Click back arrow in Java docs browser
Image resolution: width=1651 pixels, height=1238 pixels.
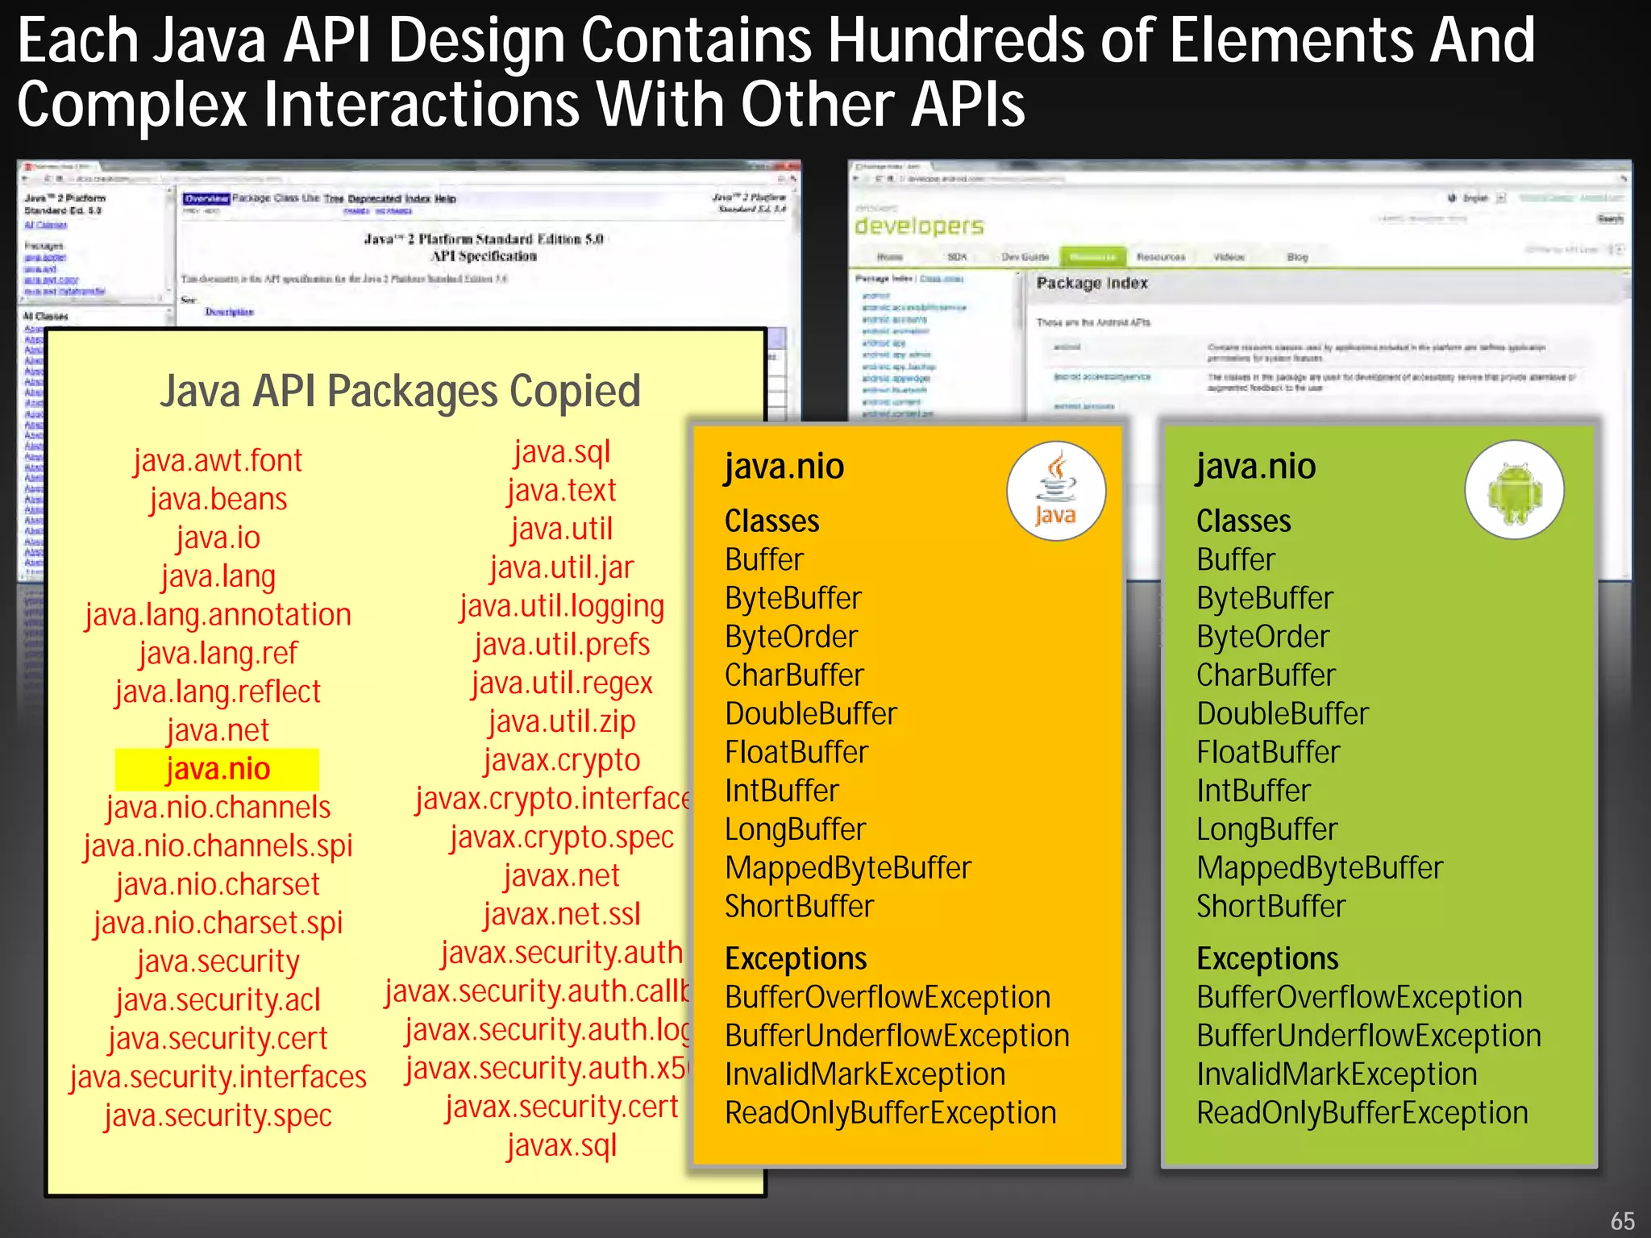click(x=27, y=178)
